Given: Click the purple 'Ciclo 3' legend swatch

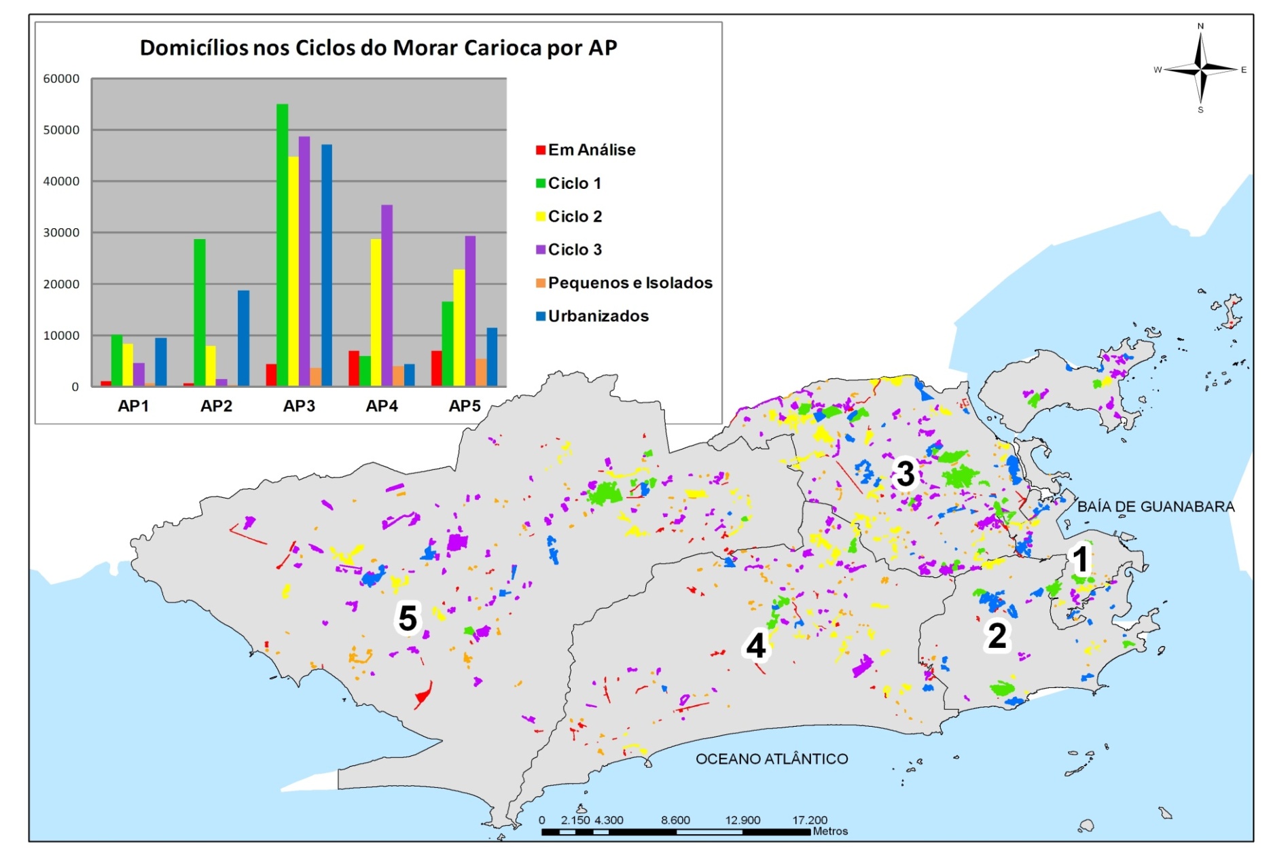Looking at the screenshot, I should (x=541, y=250).
